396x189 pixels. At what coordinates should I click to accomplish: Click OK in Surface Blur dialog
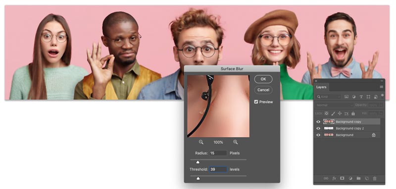tap(263, 79)
